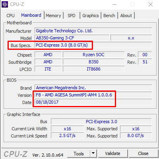Select the model value AB350-Gaming 3-CF
This screenshot has height=159, width=159.
pos(72,38)
